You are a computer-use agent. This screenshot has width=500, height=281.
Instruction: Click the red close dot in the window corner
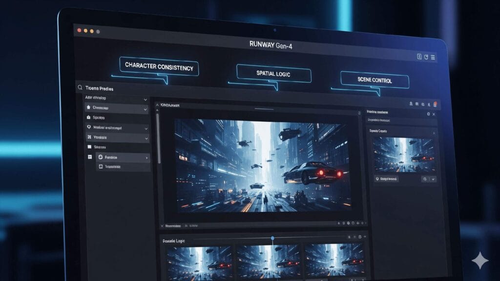(79, 30)
